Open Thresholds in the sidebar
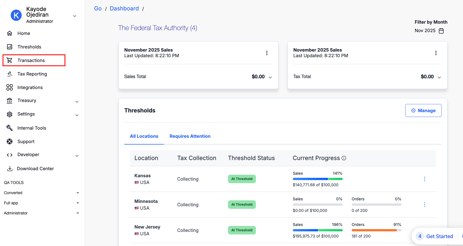463x246 pixels. coord(29,47)
